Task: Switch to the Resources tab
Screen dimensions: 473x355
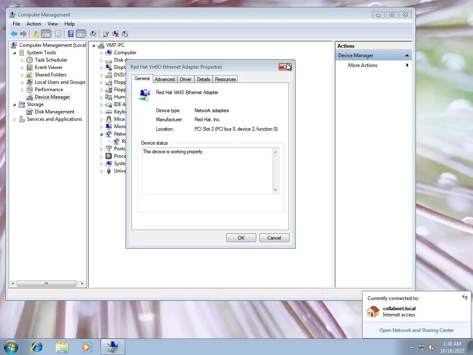Action: 225,79
